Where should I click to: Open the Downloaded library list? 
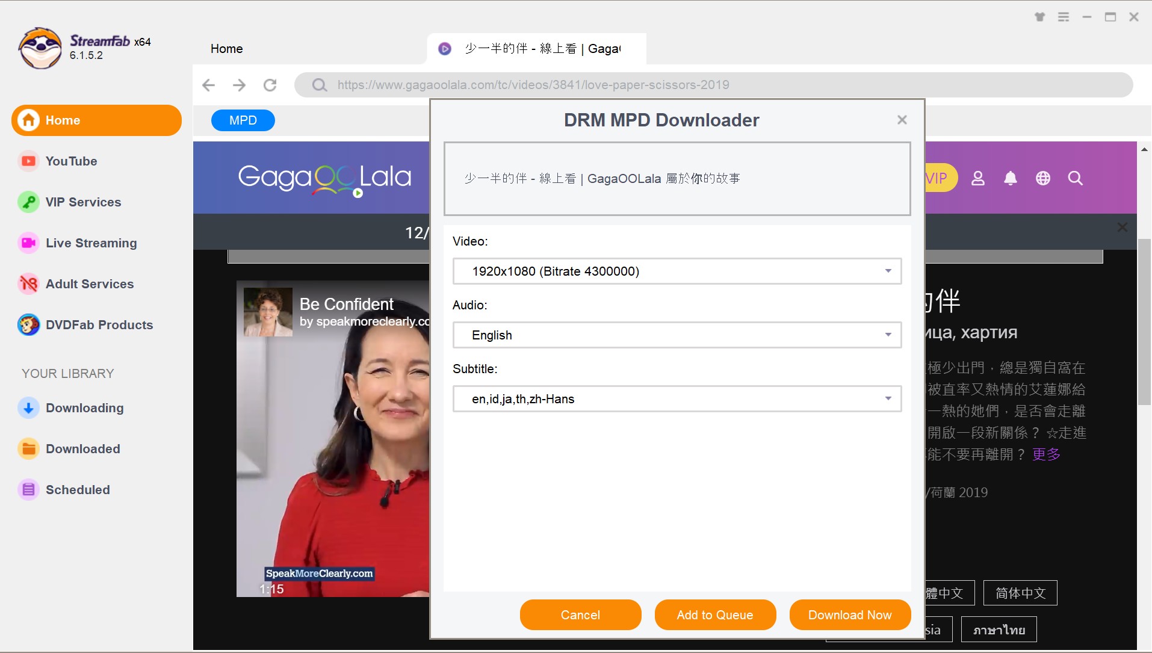point(83,449)
